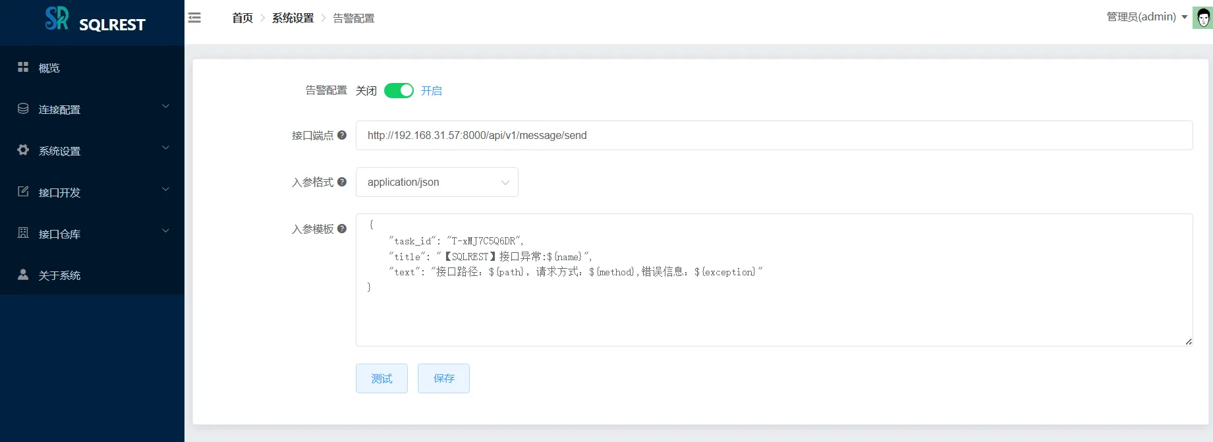Click the SQLREST title text

click(112, 25)
